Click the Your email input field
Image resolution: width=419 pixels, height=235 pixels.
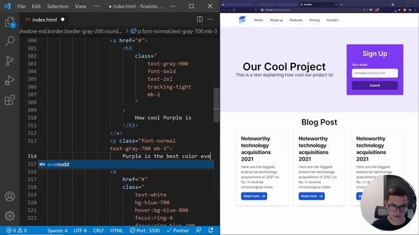tap(374, 73)
